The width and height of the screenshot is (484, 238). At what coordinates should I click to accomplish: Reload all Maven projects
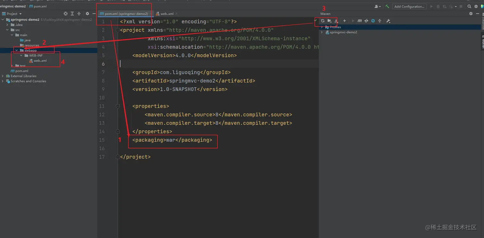323,21
